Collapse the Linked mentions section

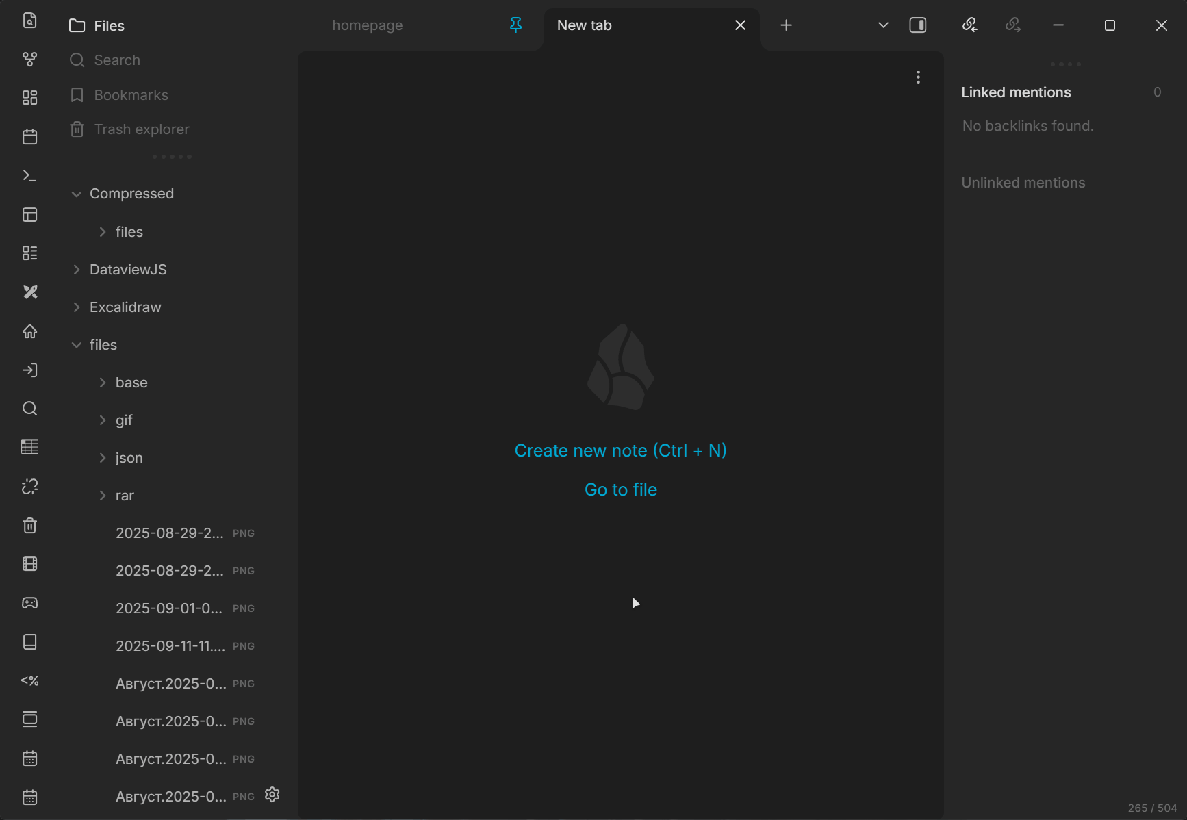click(x=1016, y=92)
